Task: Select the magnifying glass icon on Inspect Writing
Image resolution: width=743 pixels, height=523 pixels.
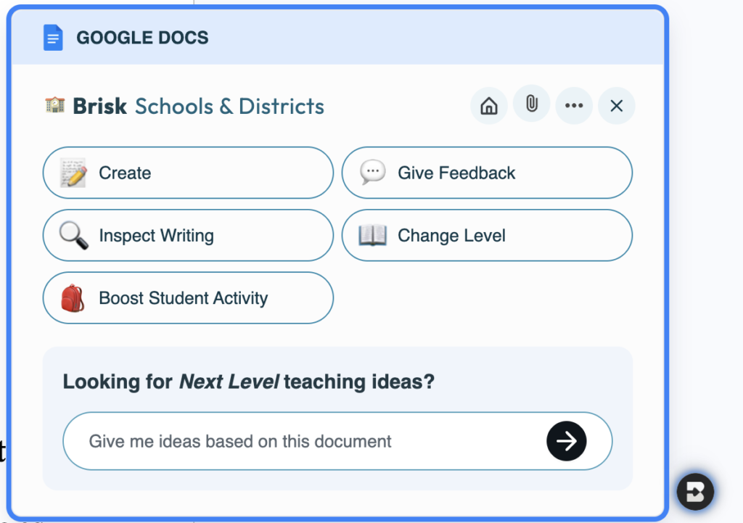Action: coord(71,235)
